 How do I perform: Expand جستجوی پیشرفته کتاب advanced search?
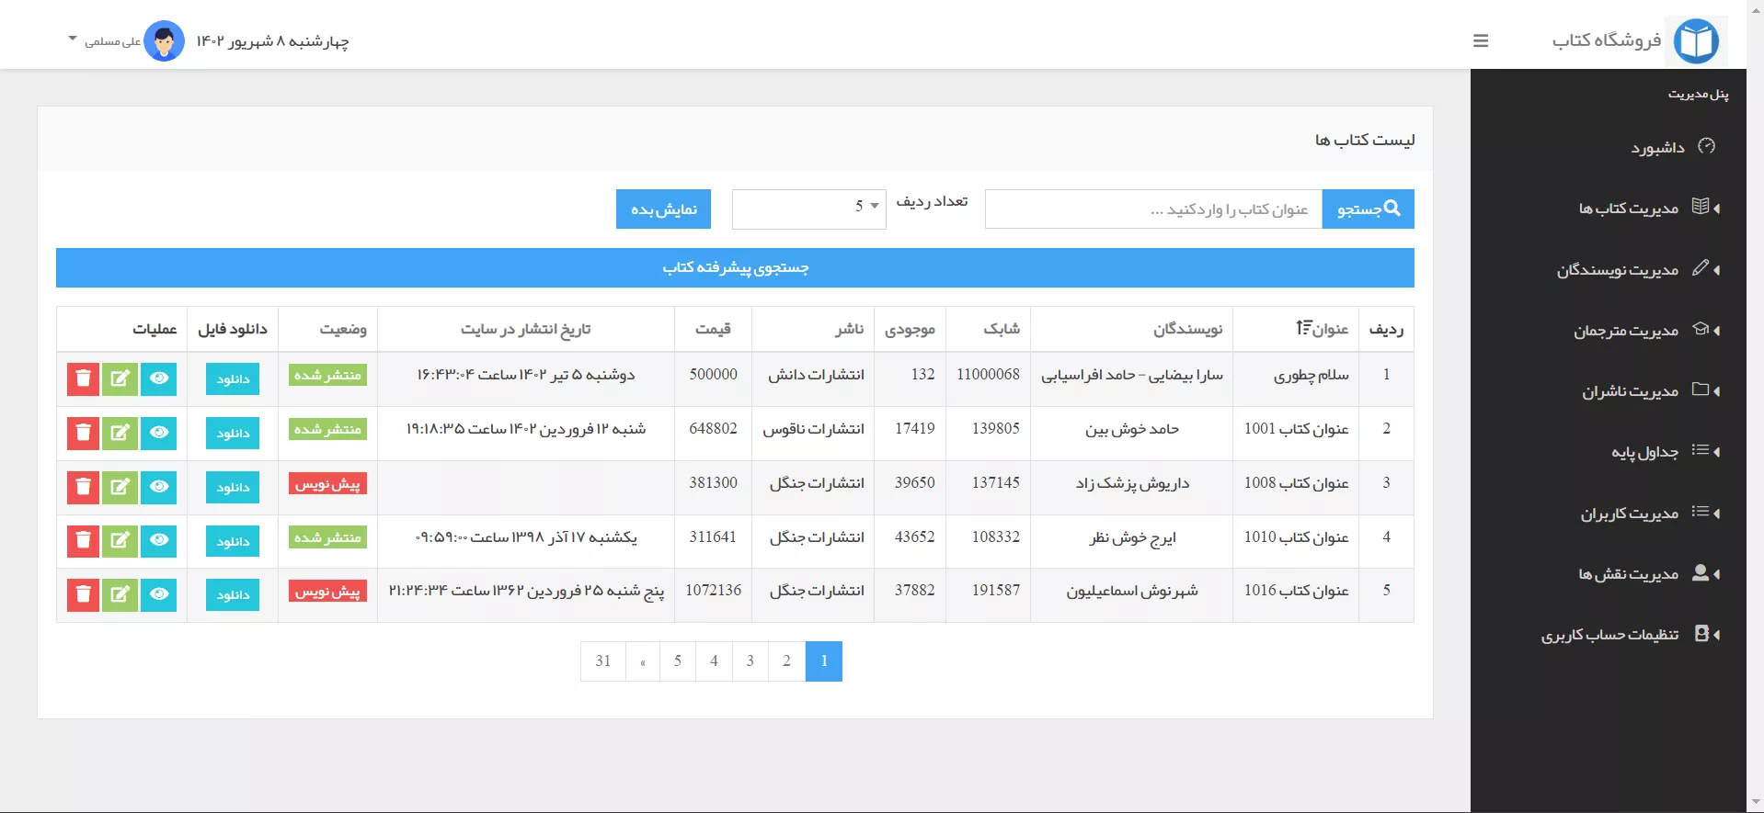(x=735, y=267)
